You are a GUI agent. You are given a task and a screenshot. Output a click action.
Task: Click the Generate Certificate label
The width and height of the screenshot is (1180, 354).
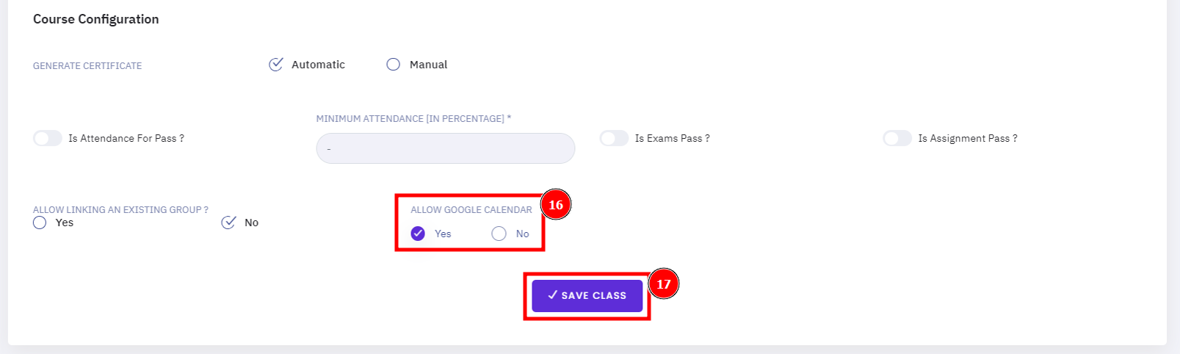87,65
